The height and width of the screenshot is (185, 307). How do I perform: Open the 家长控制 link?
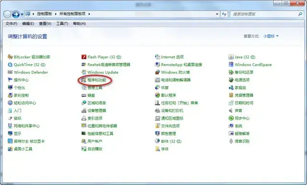tap(21, 95)
